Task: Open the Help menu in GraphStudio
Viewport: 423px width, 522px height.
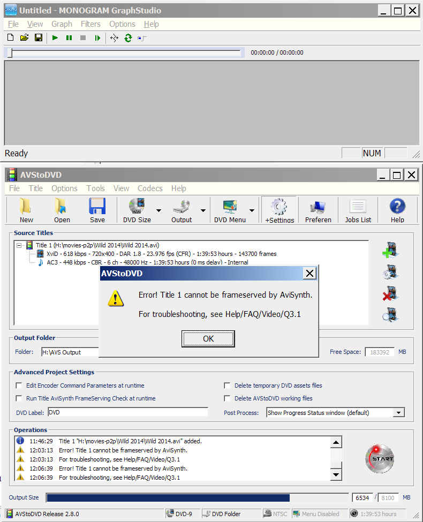Action: [151, 24]
